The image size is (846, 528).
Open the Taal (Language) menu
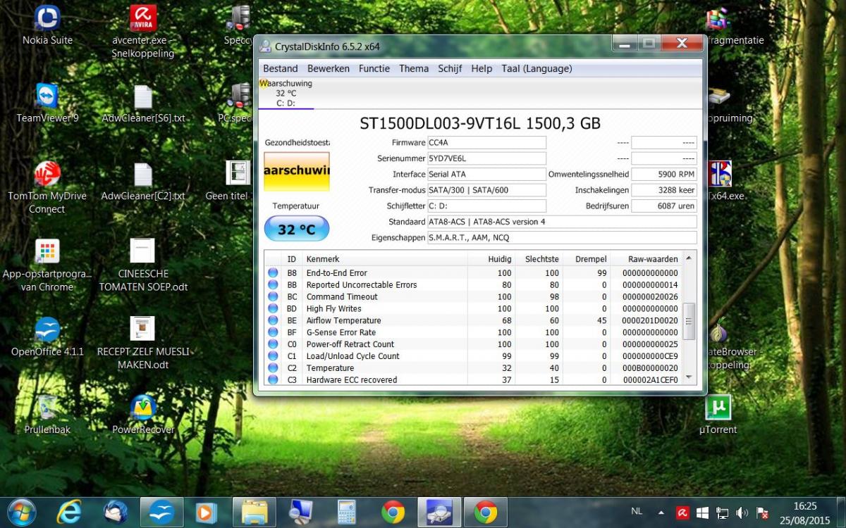click(537, 68)
